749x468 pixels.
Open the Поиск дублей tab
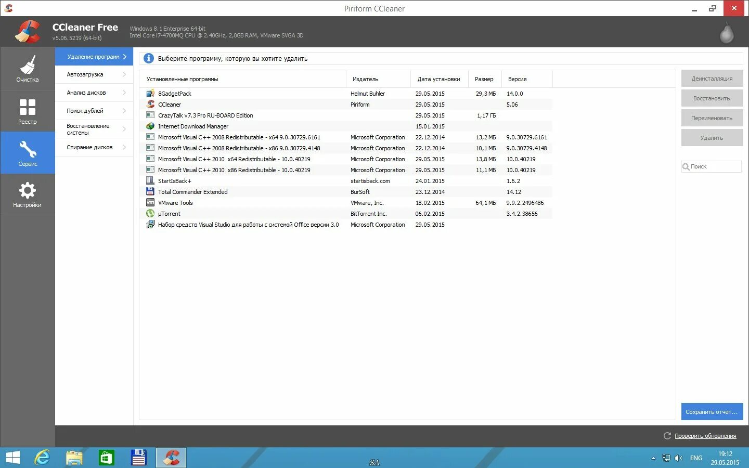94,111
